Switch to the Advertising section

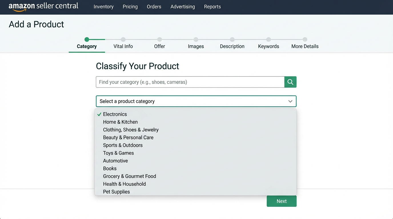point(183,7)
